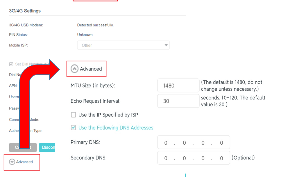Click the Set Dial Number checkbox checkmark
The image size is (292, 177).
(11, 64)
